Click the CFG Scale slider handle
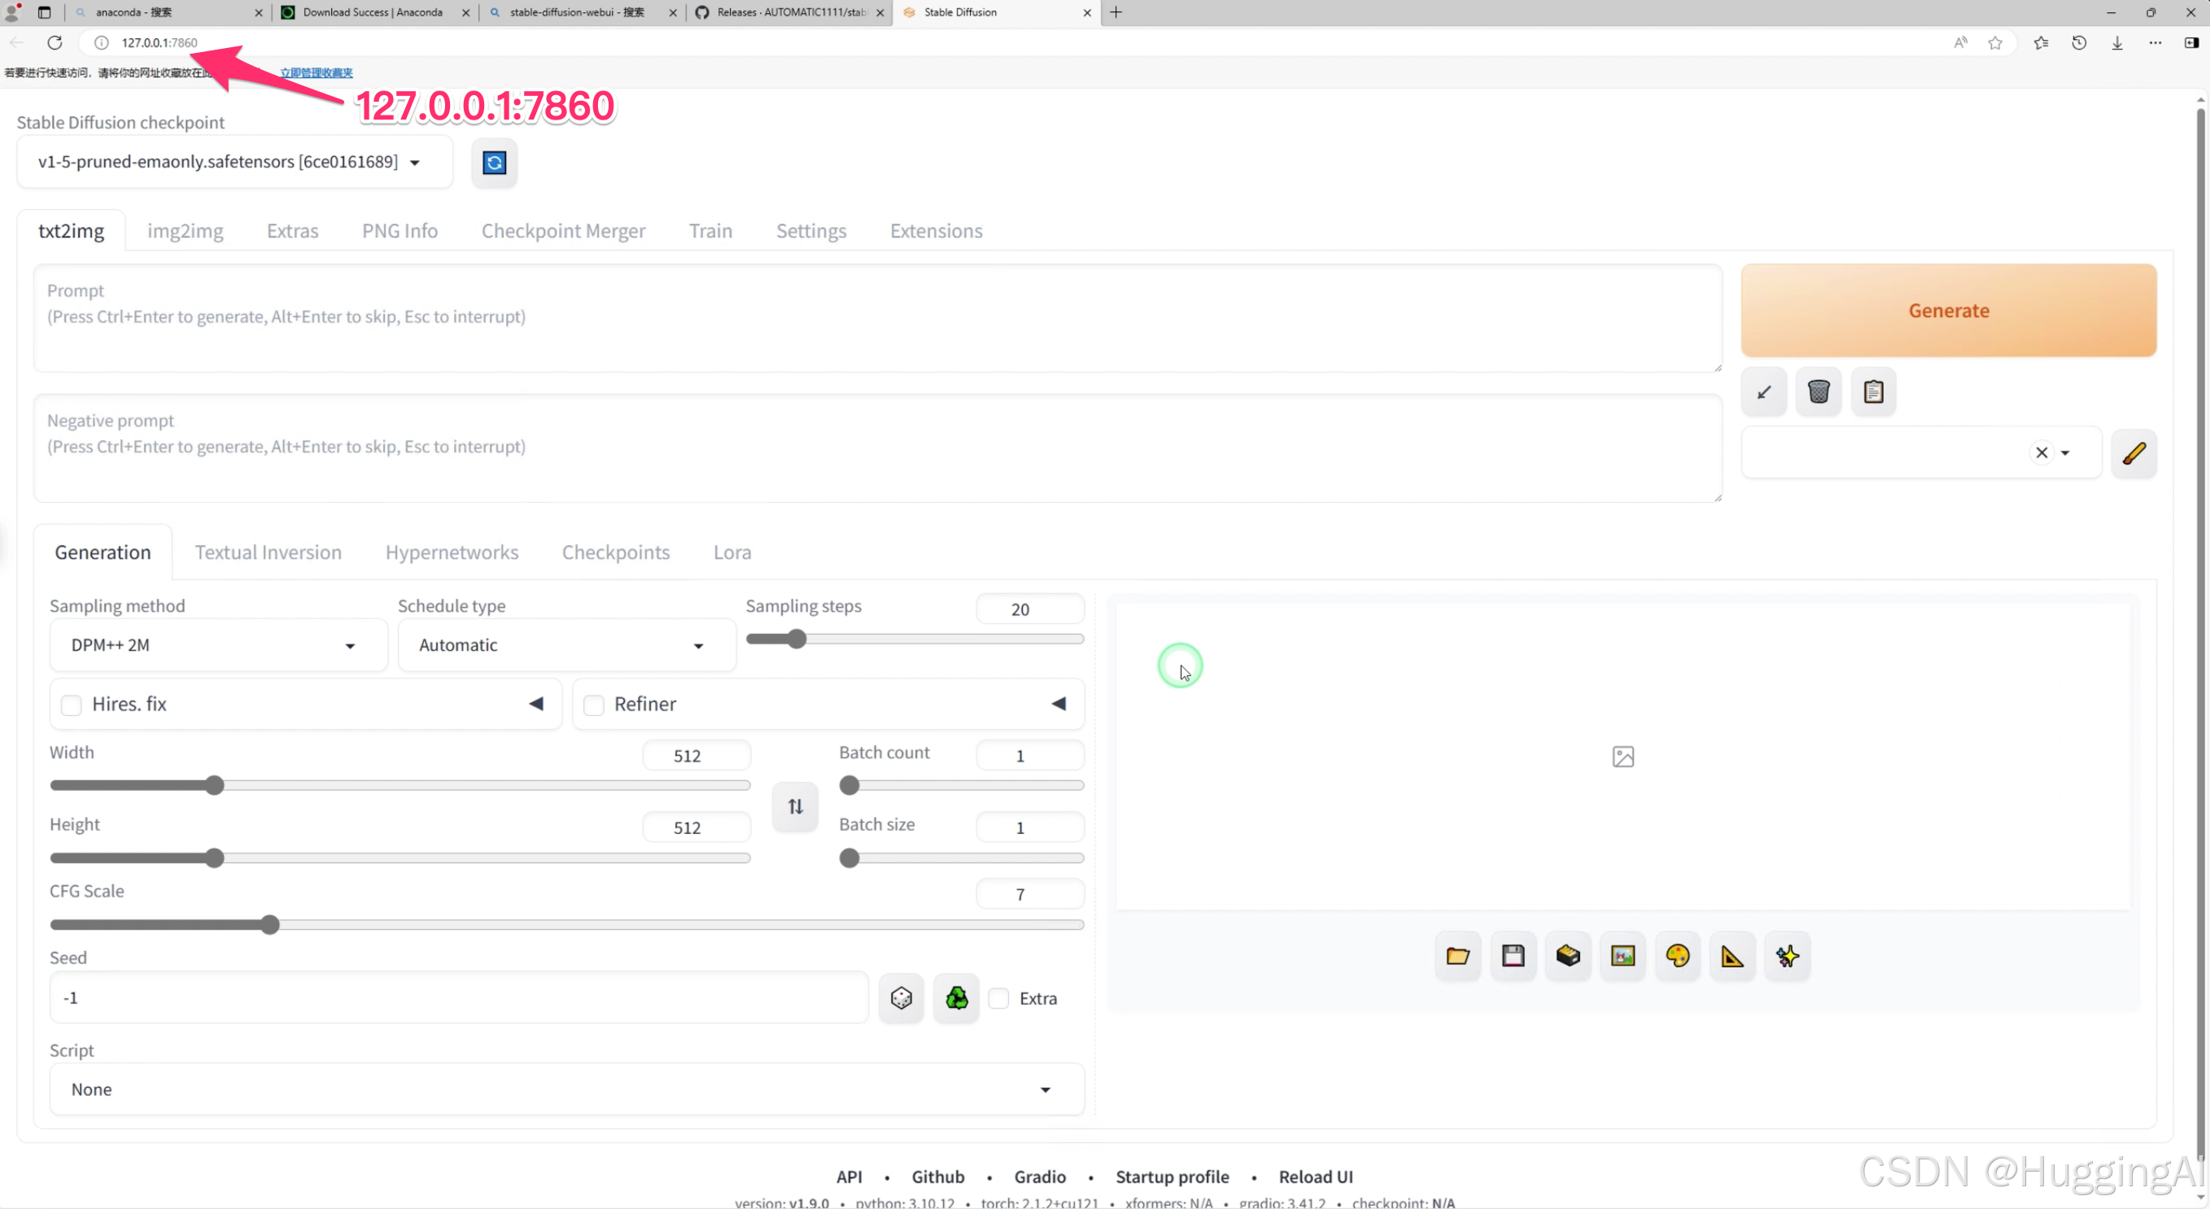Image resolution: width=2210 pixels, height=1209 pixels. pyautogui.click(x=270, y=925)
